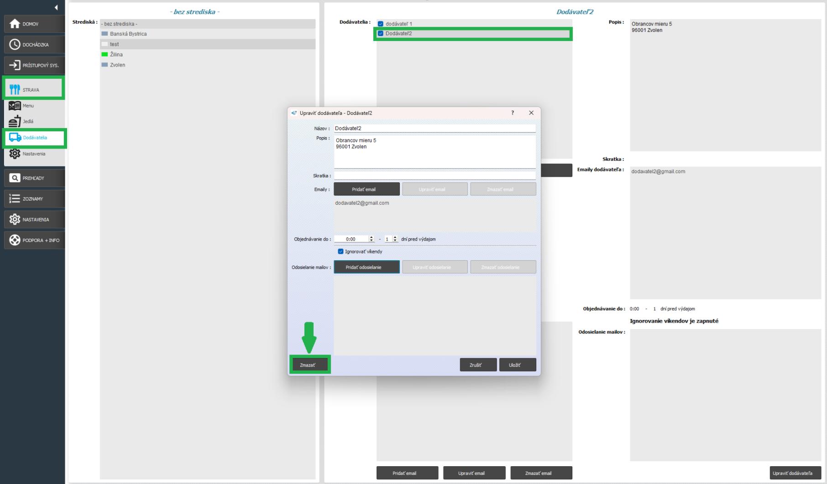Viewport: 827px width, 484px height.
Task: Click the Názov input field
Action: pyautogui.click(x=434, y=129)
